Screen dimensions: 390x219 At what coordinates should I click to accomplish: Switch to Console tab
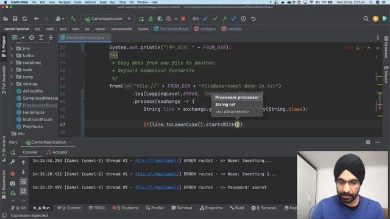pyautogui.click(x=30, y=152)
